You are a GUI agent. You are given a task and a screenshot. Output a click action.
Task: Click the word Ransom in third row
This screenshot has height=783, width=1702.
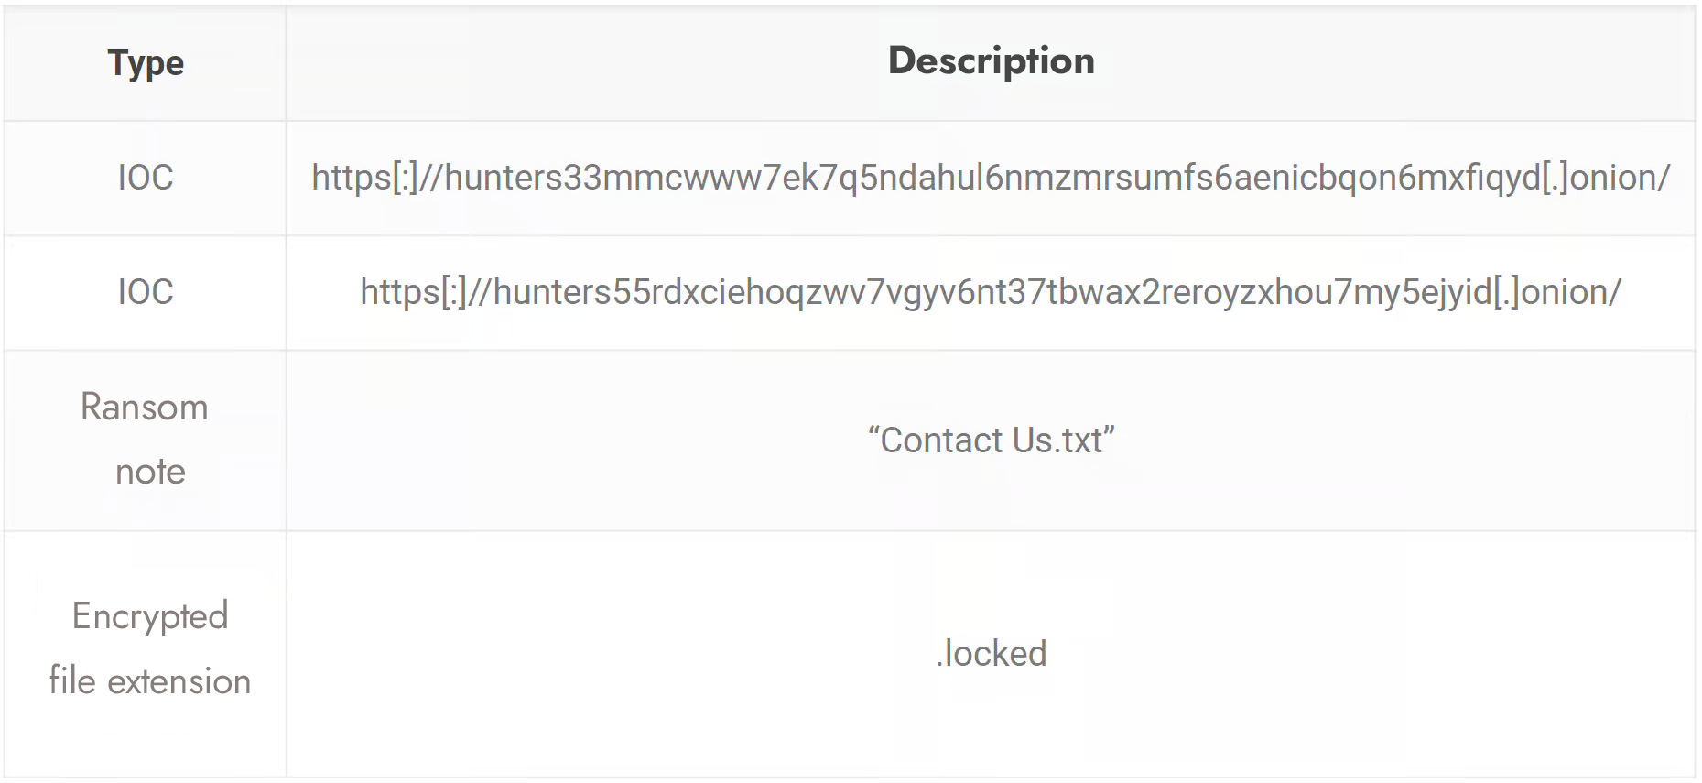point(145,408)
